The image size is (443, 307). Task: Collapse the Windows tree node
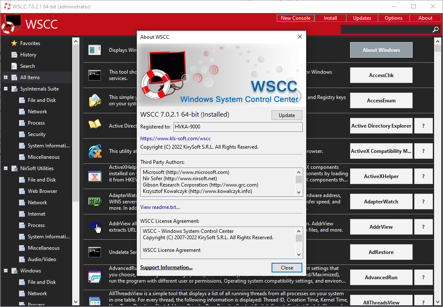click(x=5, y=271)
